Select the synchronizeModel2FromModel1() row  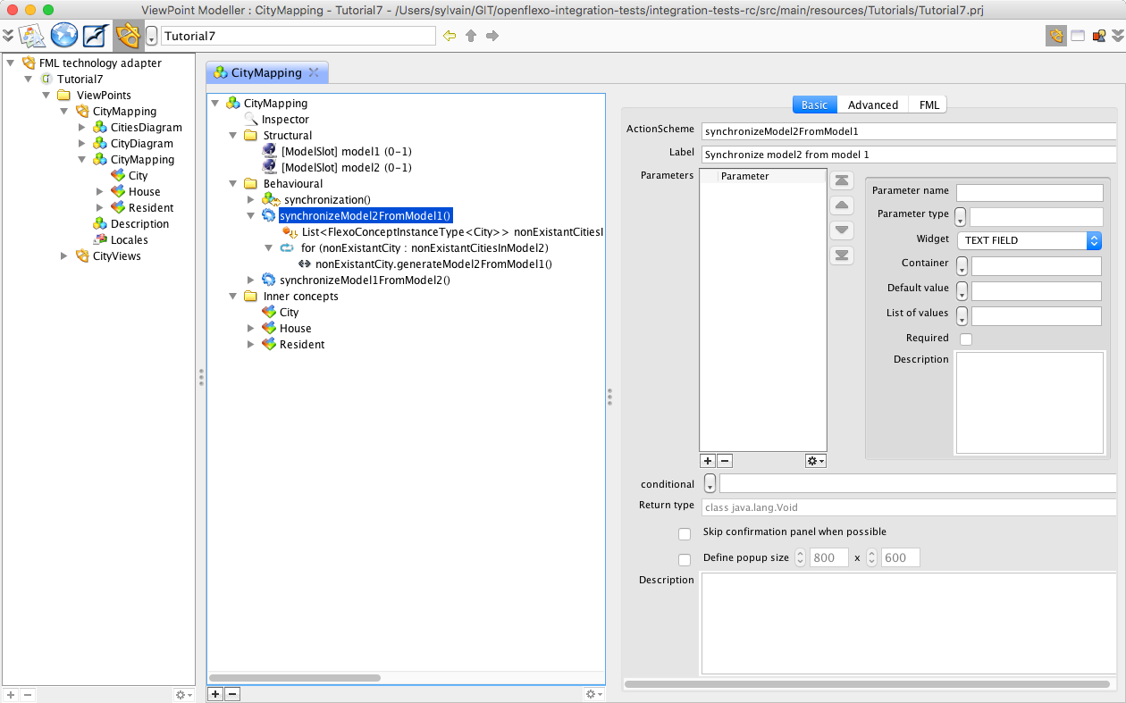366,215
